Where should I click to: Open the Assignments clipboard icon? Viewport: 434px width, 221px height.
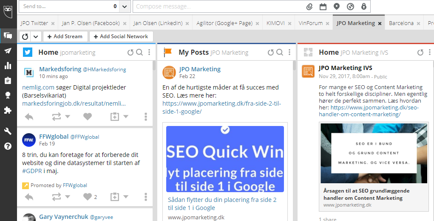click(x=8, y=81)
